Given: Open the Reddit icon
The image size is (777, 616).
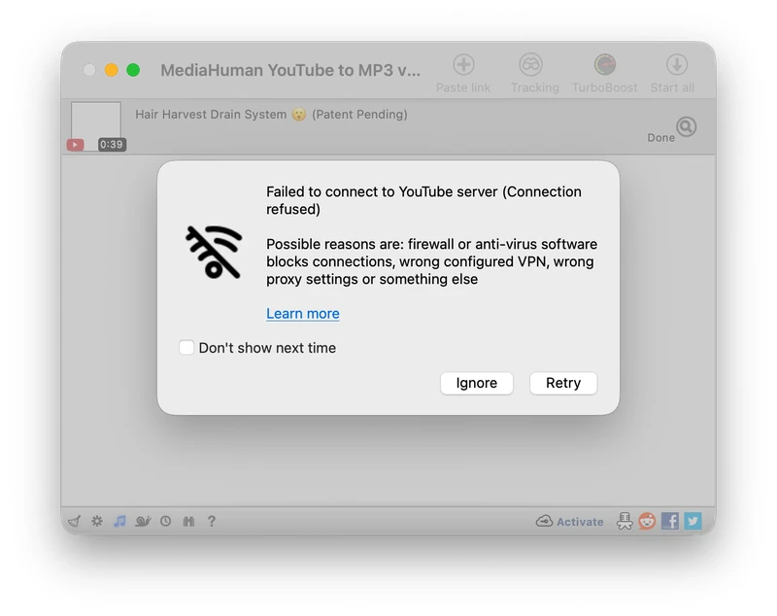Looking at the screenshot, I should [647, 521].
